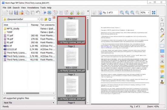
Task: Click the Scan icon in toolbar
Action: (x=44, y=13)
